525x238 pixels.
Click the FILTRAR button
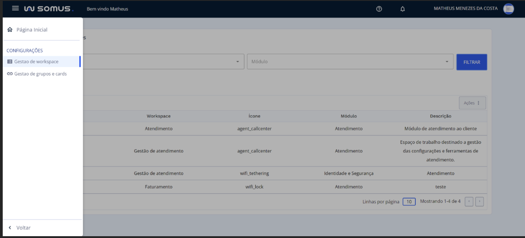click(472, 62)
